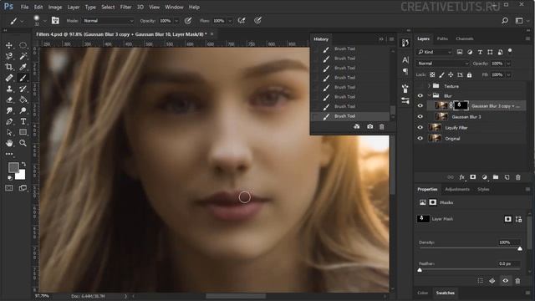Open the layer Opacity dropdown
This screenshot has height=301, width=535.
(x=508, y=64)
